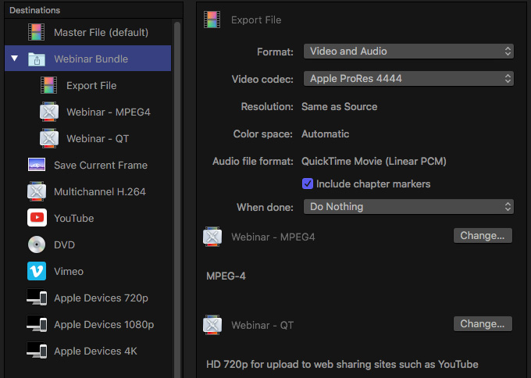The height and width of the screenshot is (378, 531).
Task: Click Change button for Webinar - MPEG4
Action: [x=483, y=235]
